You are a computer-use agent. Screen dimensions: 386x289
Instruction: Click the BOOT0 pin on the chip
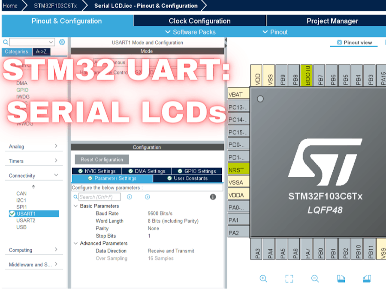[307, 75]
